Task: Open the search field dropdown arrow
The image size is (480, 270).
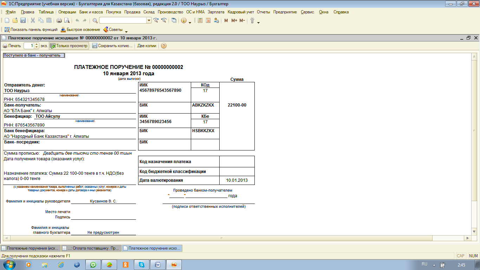Action: pyautogui.click(x=149, y=20)
